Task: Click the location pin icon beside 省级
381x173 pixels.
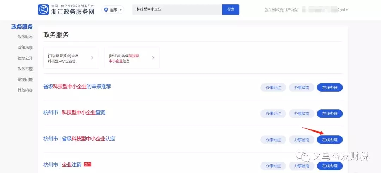Action: [106, 10]
